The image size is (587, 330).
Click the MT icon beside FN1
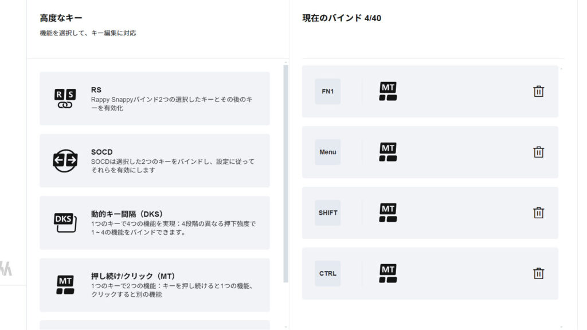coord(388,92)
